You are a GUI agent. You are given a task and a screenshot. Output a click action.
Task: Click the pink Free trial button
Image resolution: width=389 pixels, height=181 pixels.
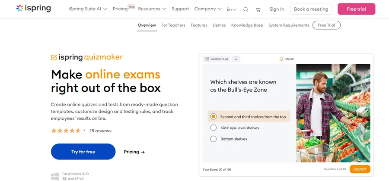[357, 9]
